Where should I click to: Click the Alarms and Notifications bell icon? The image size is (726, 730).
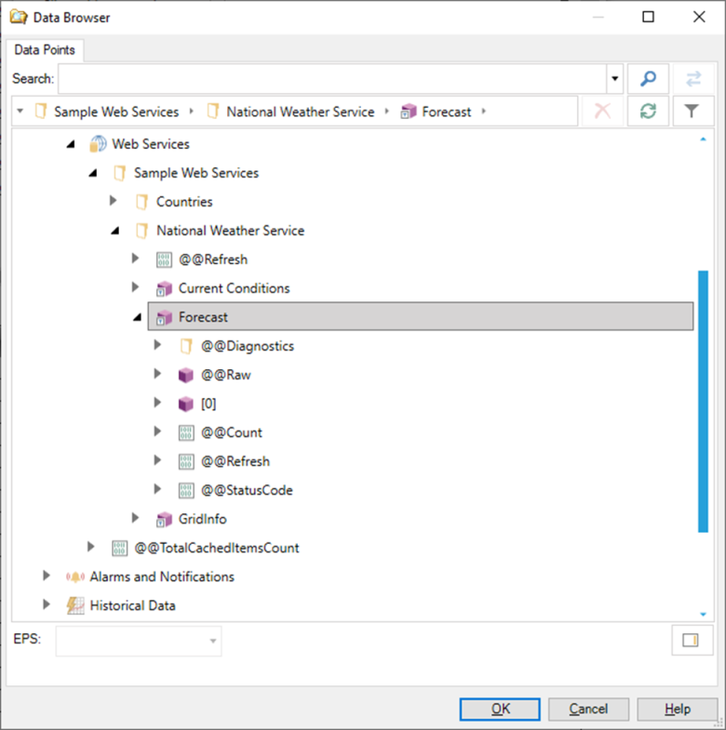(75, 577)
